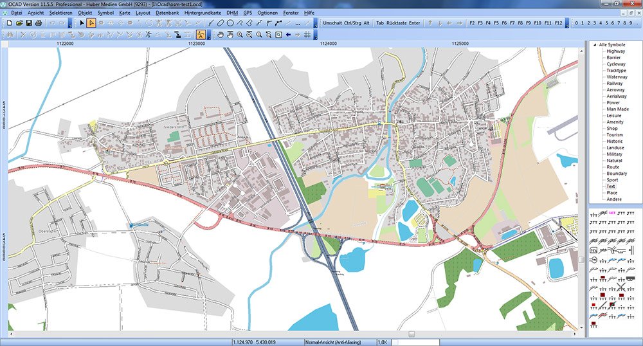The height and width of the screenshot is (346, 643).
Task: Collapse the Alle Symbole tree node
Action: [593, 44]
